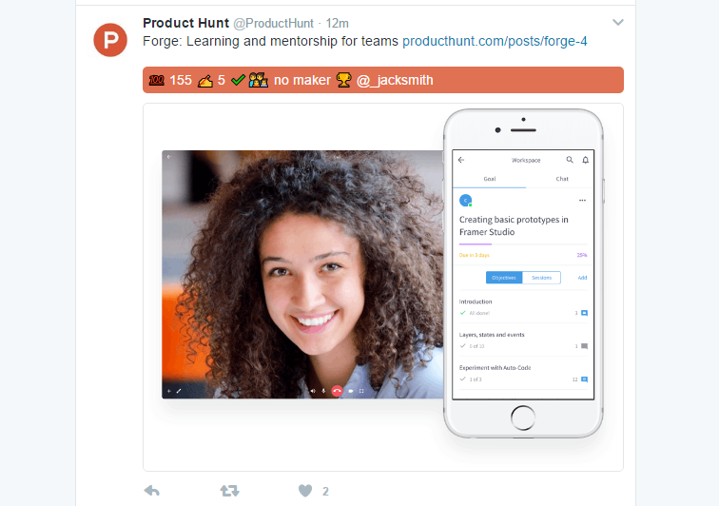Select the Goal tab on phone
The width and height of the screenshot is (719, 506).
(489, 179)
